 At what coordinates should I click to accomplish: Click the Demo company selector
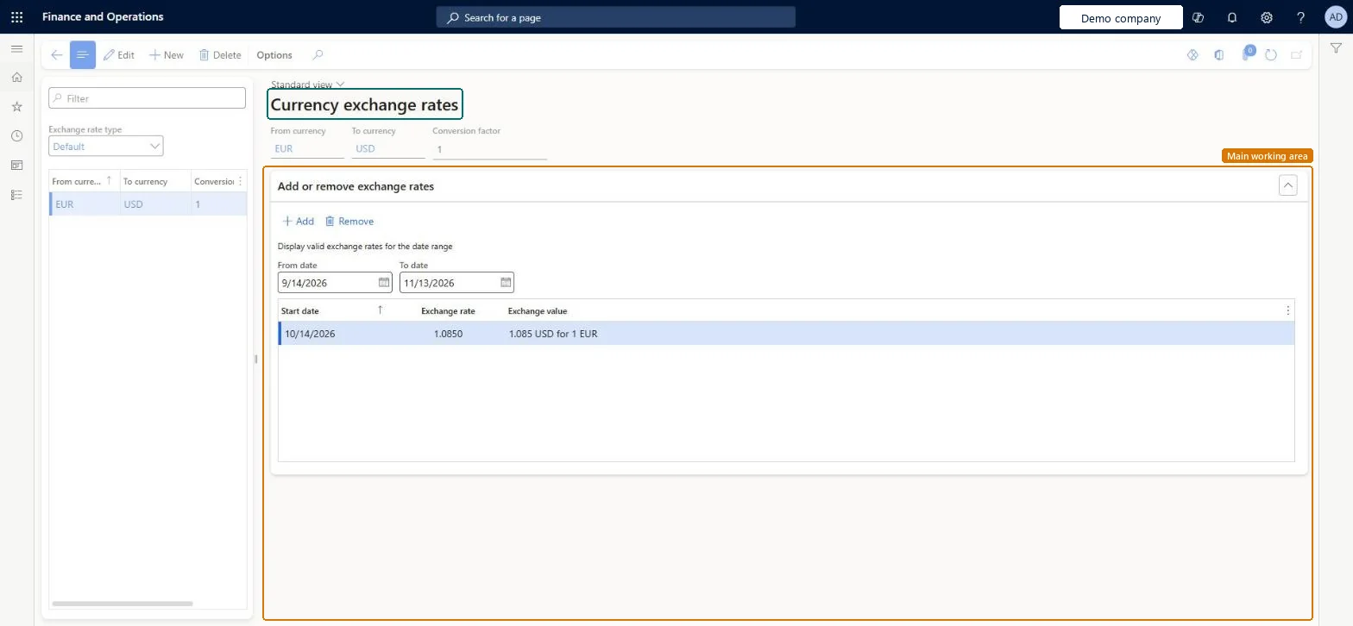point(1121,18)
